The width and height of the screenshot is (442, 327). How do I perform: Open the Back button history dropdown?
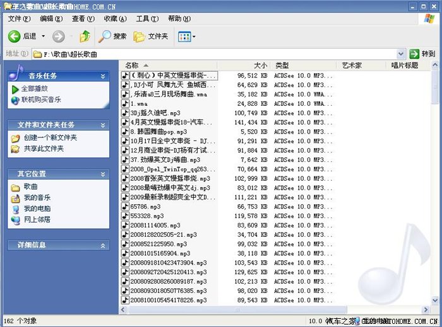42,37
